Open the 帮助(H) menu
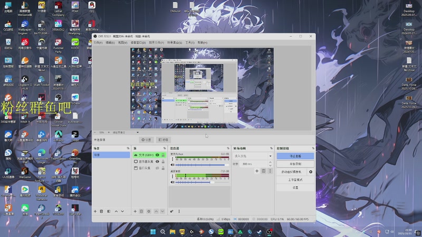 click(x=203, y=43)
